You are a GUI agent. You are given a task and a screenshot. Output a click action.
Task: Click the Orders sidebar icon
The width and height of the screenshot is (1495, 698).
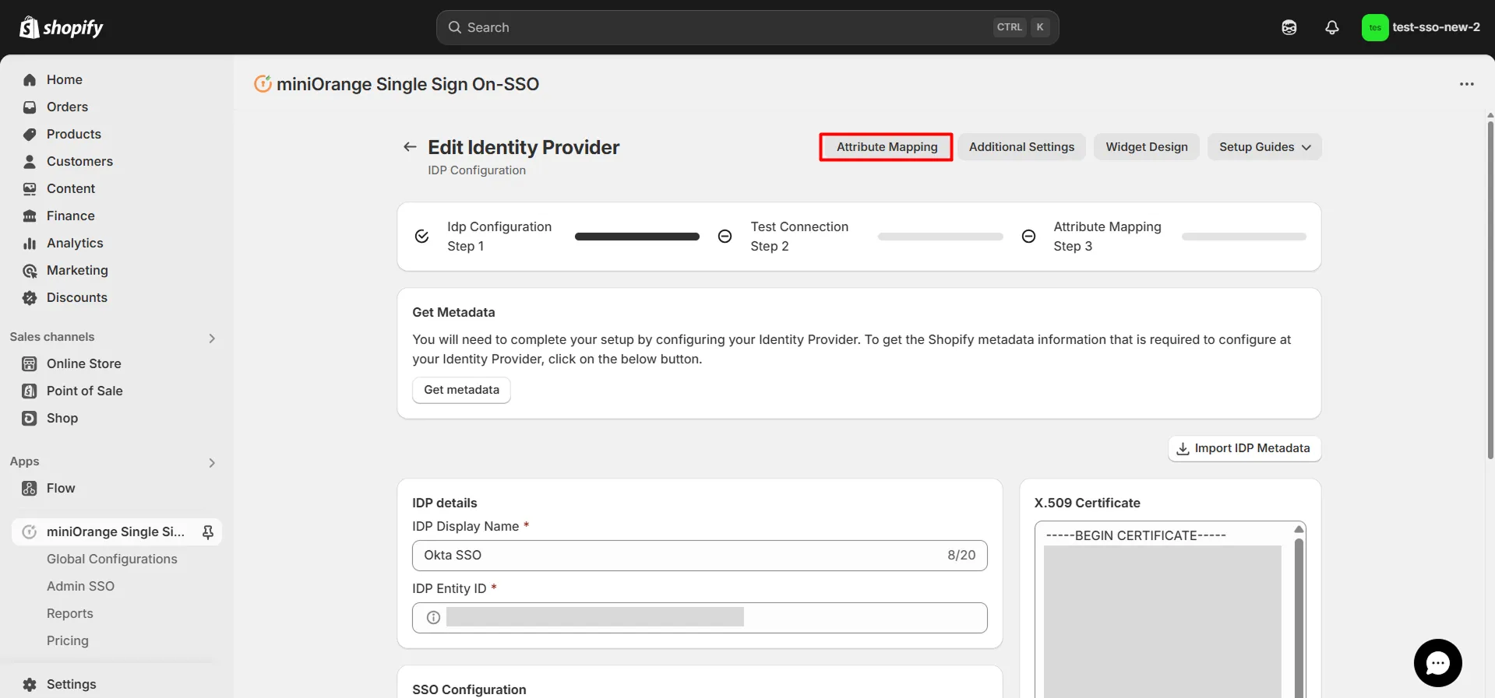tap(30, 107)
